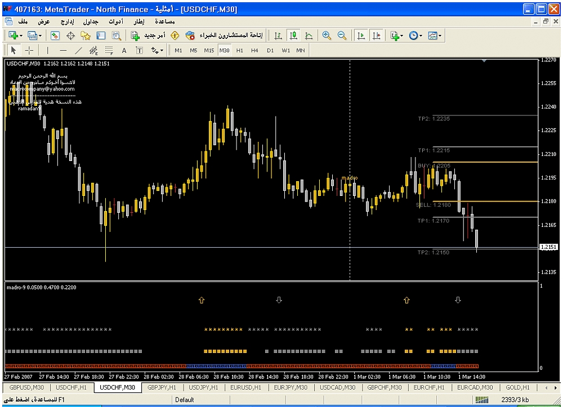Select the crosshair cursor tool
This screenshot has height=407, width=563.
[29, 50]
